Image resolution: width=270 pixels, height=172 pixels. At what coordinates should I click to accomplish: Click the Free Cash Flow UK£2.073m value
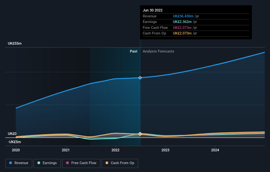(x=182, y=28)
